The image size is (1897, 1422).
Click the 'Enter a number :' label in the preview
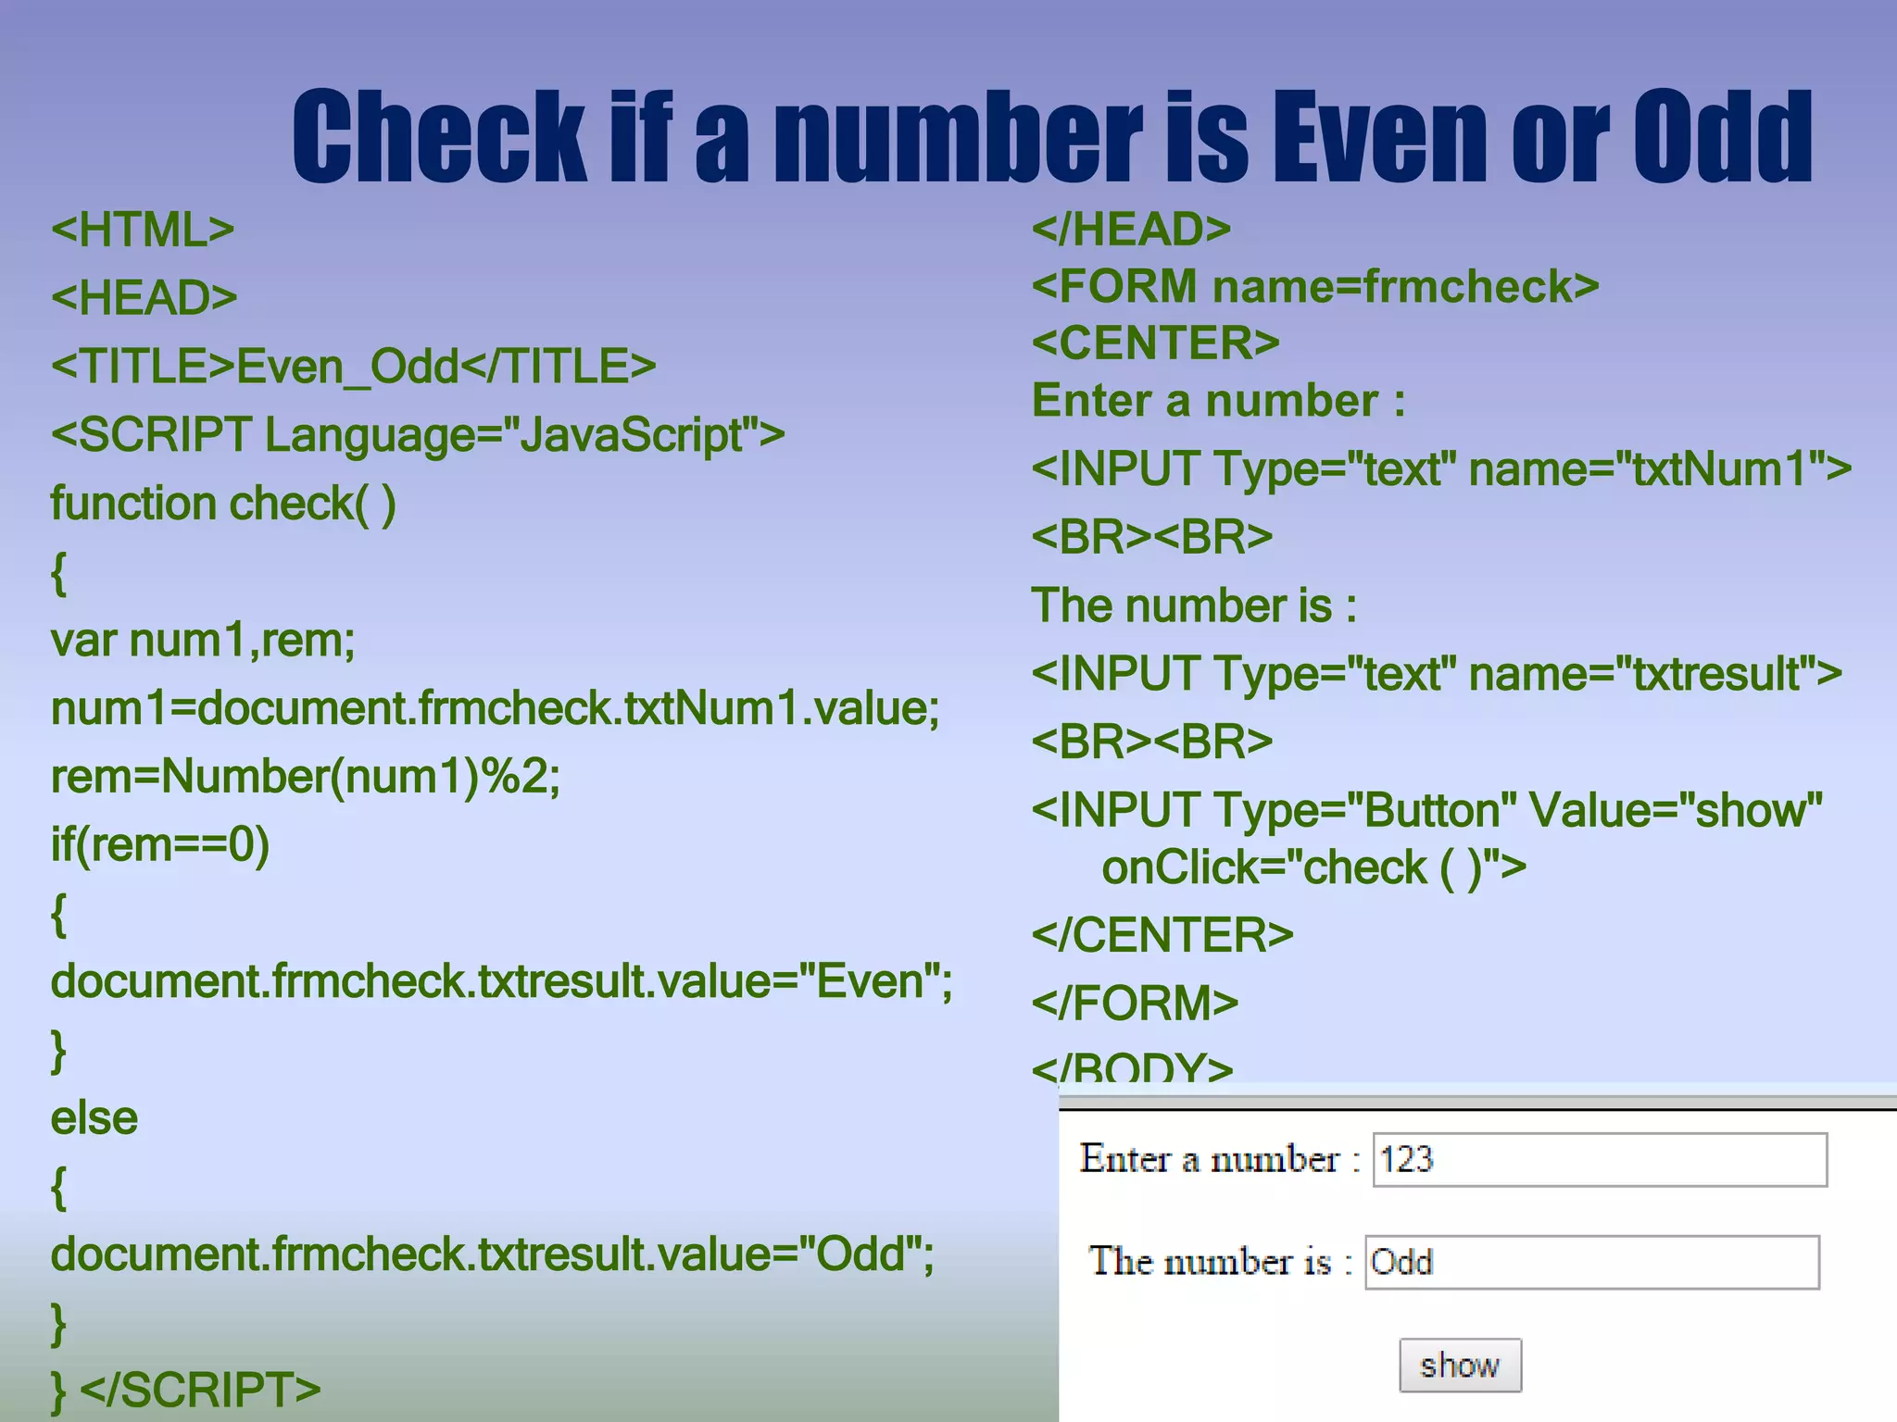[x=1220, y=1159]
